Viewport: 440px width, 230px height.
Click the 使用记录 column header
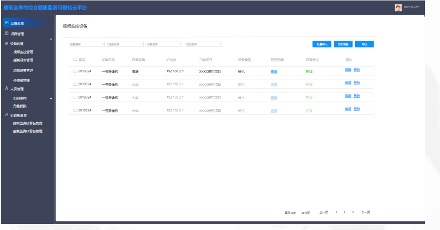click(x=277, y=60)
